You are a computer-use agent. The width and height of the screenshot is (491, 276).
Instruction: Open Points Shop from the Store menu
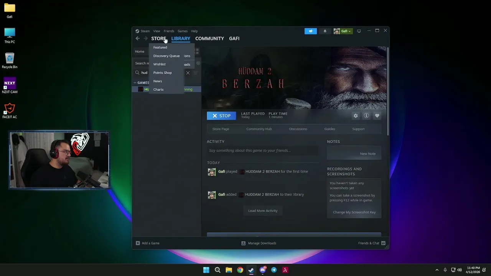(x=162, y=73)
